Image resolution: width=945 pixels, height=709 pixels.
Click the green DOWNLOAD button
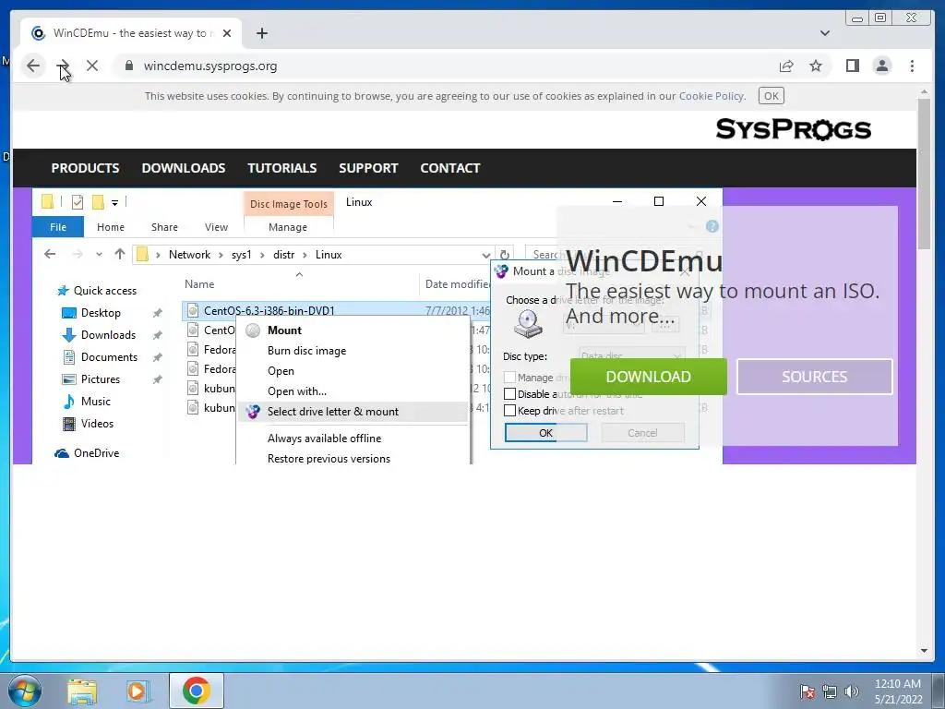click(649, 377)
